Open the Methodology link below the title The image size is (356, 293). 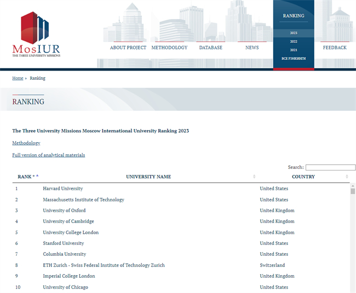[26, 143]
